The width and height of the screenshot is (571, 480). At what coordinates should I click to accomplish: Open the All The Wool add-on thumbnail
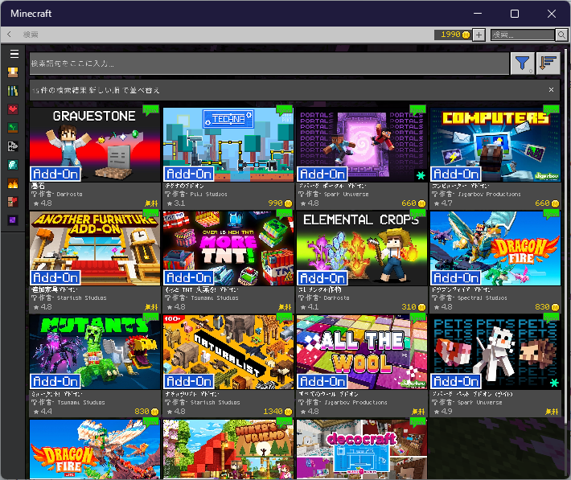362,352
